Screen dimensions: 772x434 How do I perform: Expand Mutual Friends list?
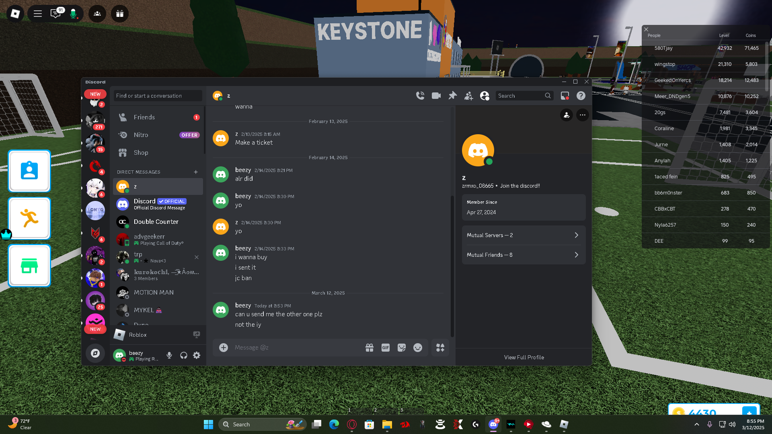pyautogui.click(x=524, y=255)
